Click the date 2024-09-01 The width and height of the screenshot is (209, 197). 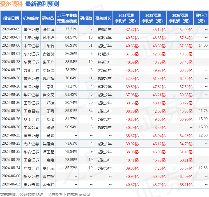11,53
